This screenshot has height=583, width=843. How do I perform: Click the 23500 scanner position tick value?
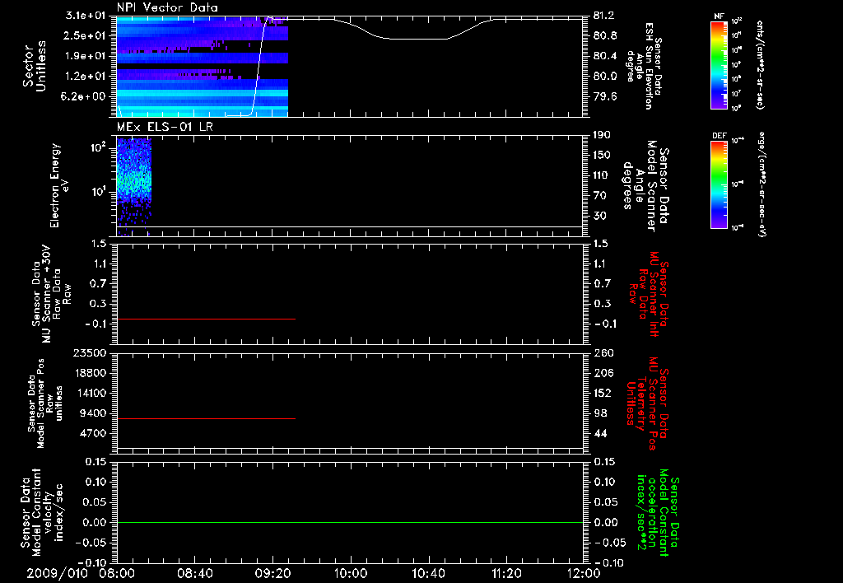tap(90, 352)
